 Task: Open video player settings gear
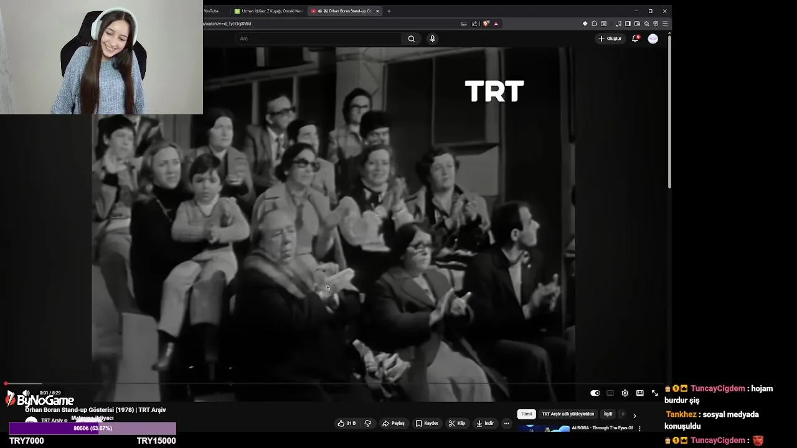click(625, 393)
